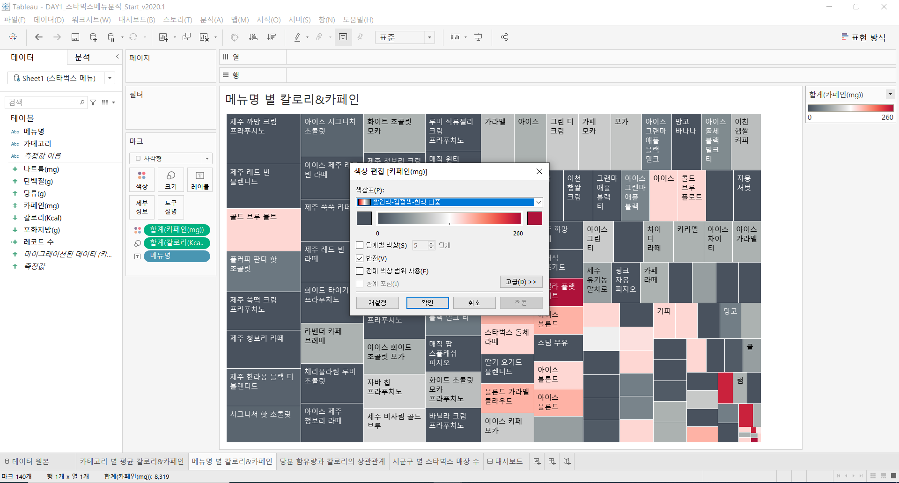Switch to the 분석 pane tab
The width and height of the screenshot is (899, 483).
click(x=82, y=57)
